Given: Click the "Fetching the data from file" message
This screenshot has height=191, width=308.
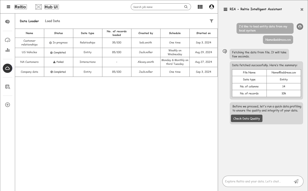Looking at the screenshot, I should 259,54.
